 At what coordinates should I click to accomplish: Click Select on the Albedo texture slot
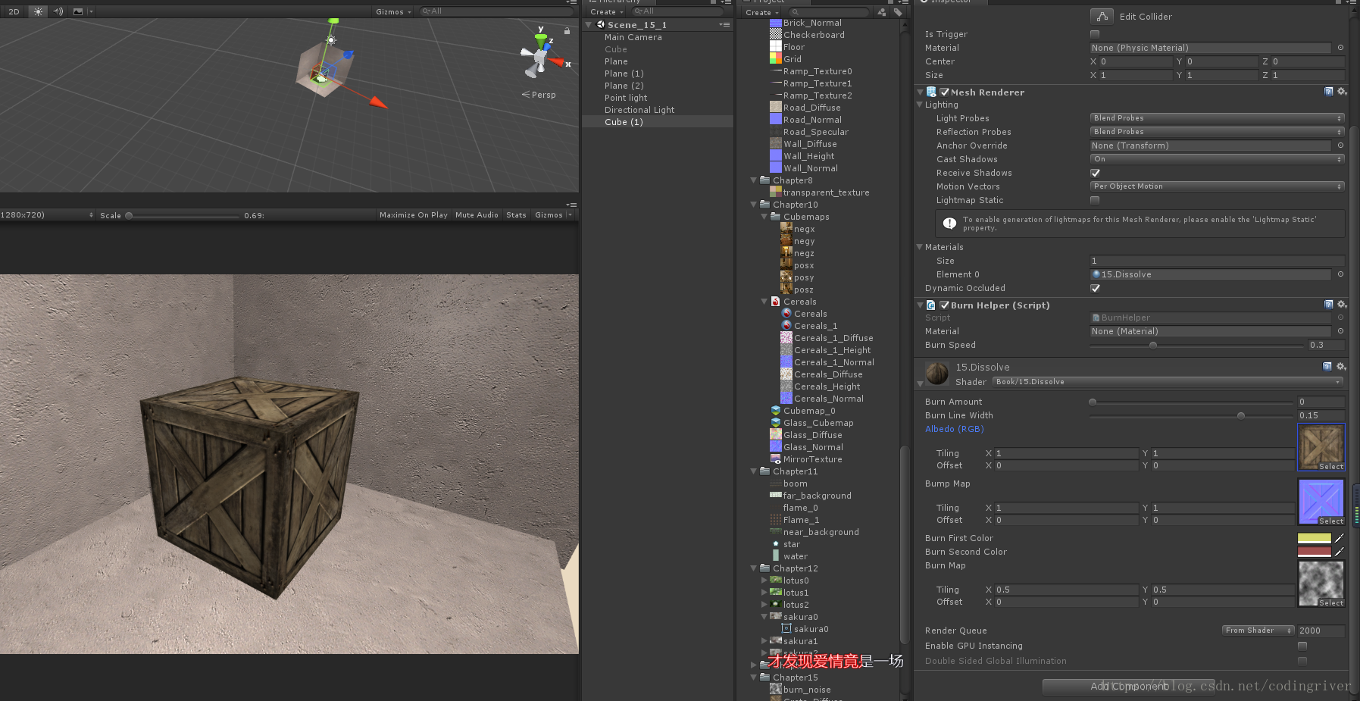pos(1330,467)
